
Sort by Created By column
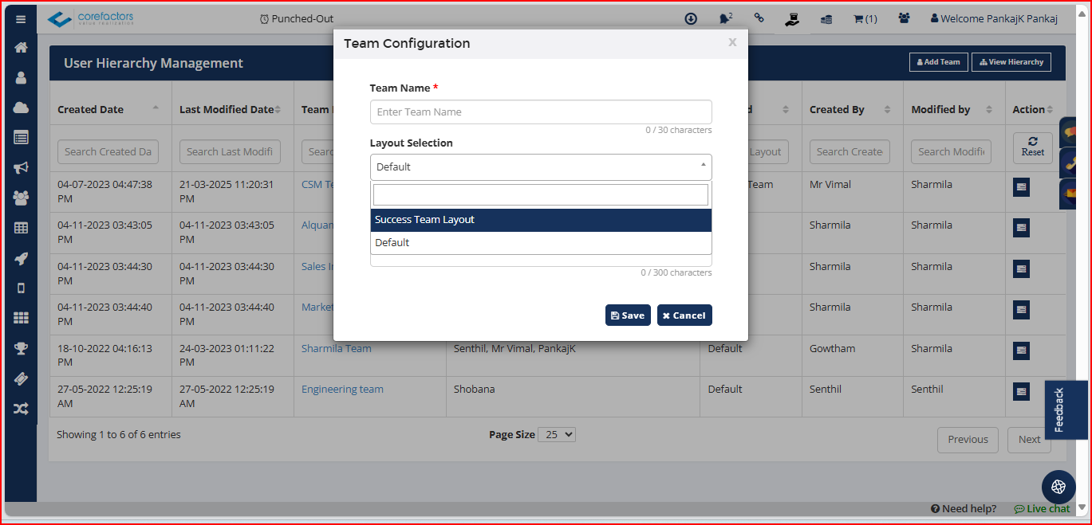pyautogui.click(x=852, y=110)
